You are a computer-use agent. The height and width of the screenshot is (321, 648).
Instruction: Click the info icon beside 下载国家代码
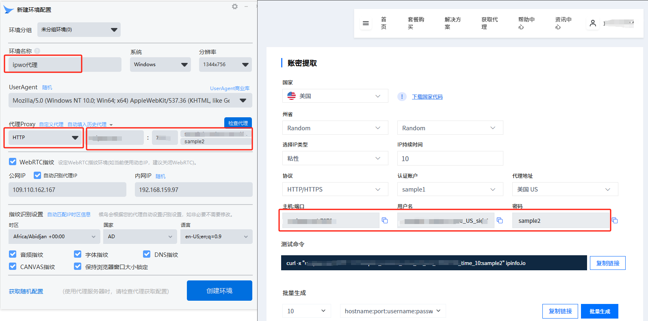click(402, 97)
